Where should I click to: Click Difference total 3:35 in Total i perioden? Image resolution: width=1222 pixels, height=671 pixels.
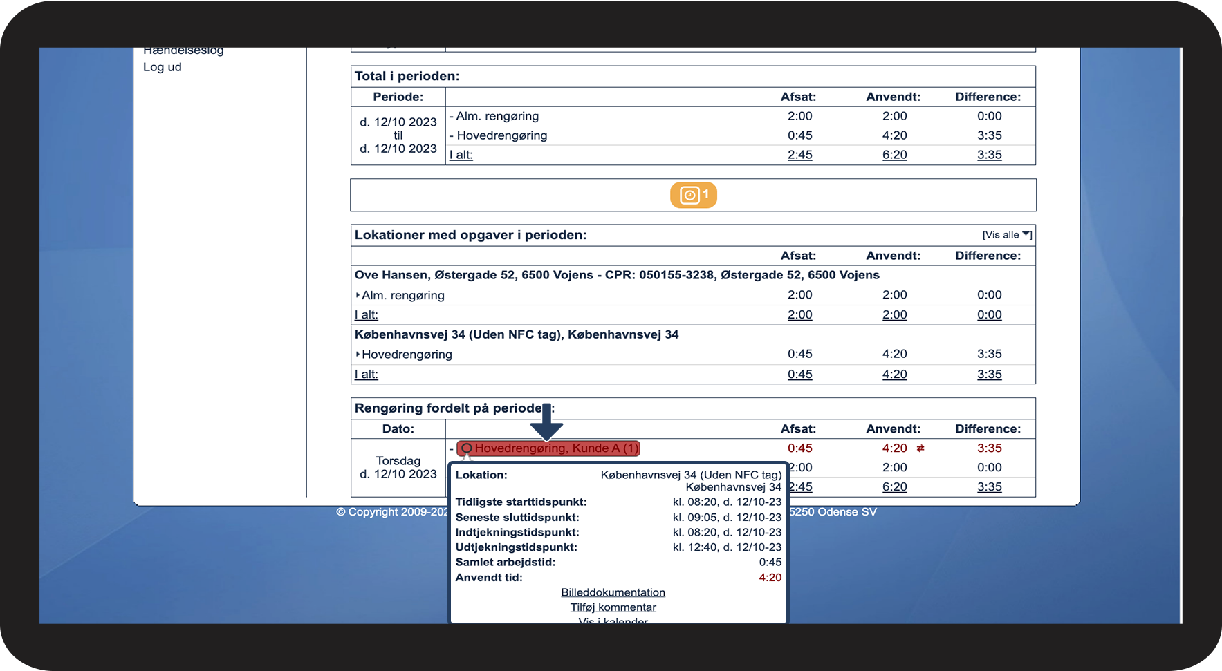tap(990, 155)
